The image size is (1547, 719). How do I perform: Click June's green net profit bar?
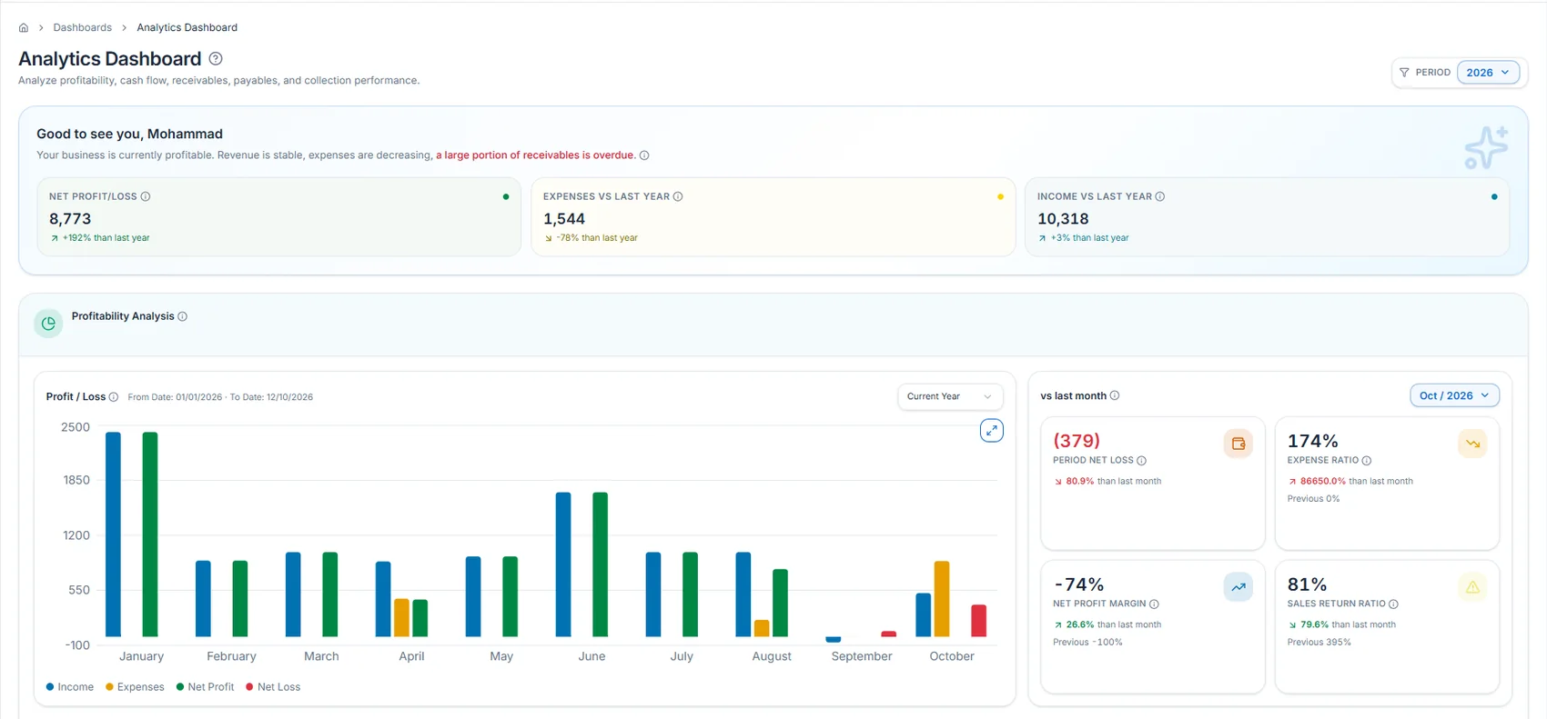[601, 564]
